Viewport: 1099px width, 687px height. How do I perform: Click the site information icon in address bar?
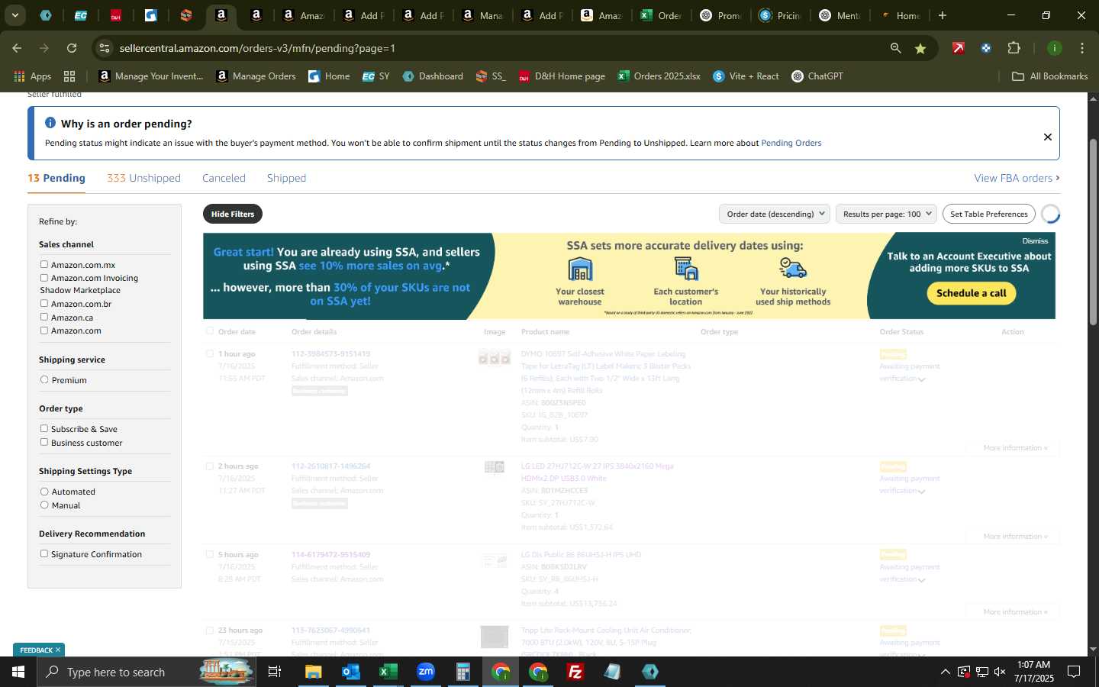(x=105, y=48)
